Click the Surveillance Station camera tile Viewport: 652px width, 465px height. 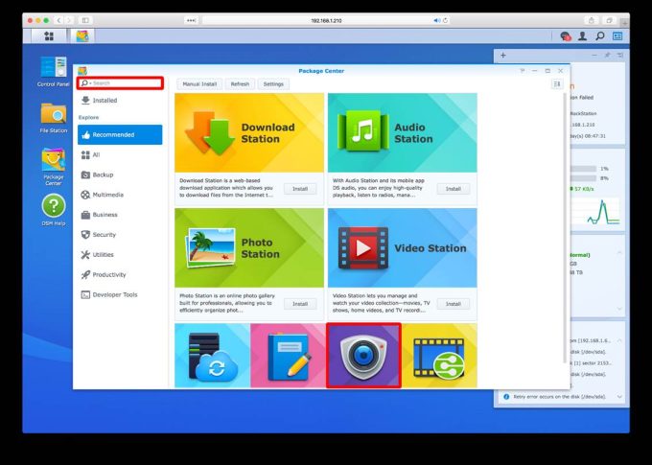[x=363, y=355]
